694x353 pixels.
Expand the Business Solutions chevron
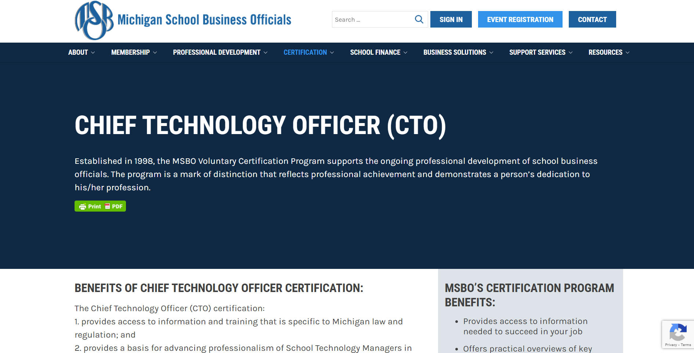491,53
